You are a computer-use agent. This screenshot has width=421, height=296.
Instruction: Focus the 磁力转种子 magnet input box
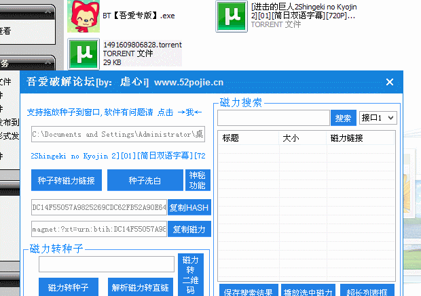click(107, 264)
